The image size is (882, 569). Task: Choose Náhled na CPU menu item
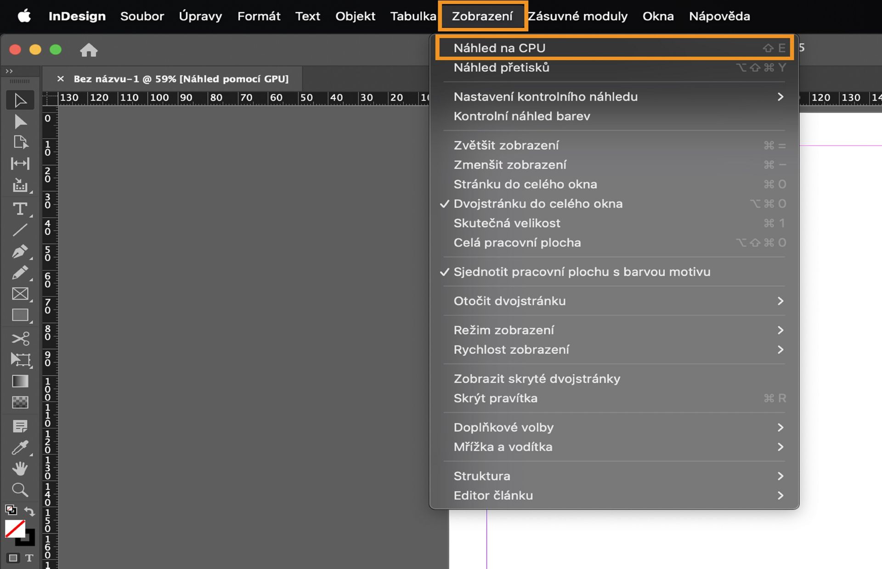tap(499, 48)
